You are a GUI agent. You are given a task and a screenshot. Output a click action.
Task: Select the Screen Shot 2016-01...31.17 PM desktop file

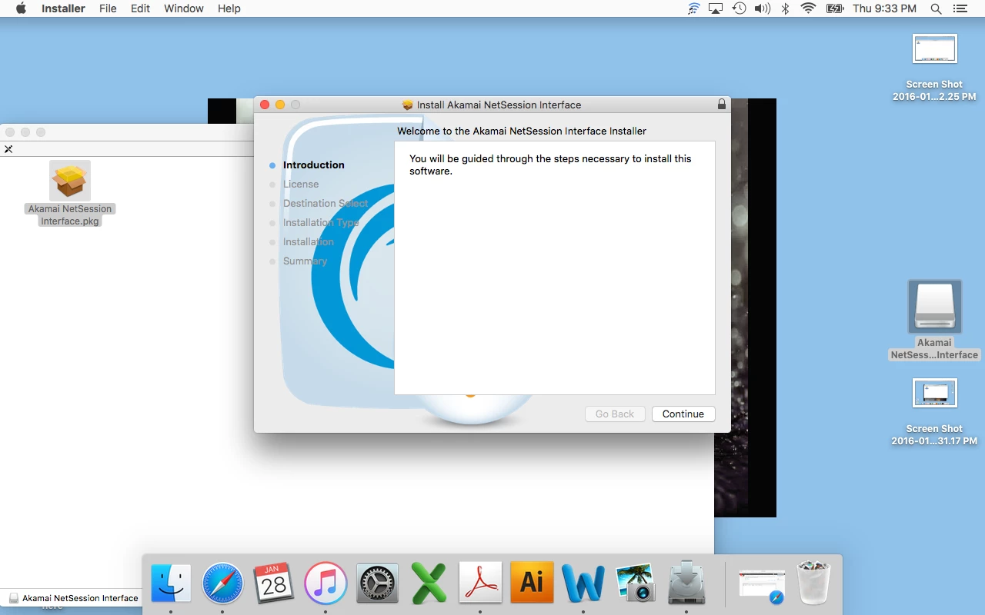[934, 394]
